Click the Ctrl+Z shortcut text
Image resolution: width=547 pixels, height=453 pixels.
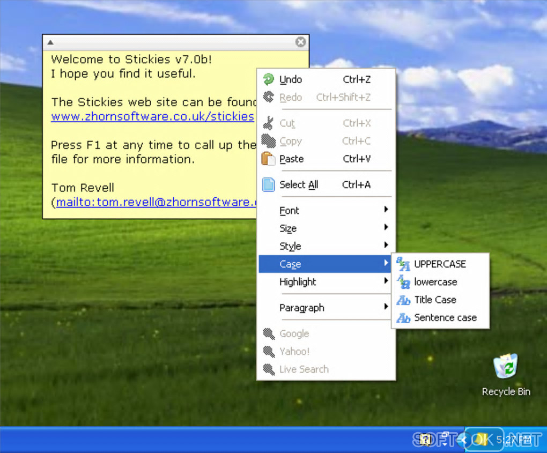point(357,79)
